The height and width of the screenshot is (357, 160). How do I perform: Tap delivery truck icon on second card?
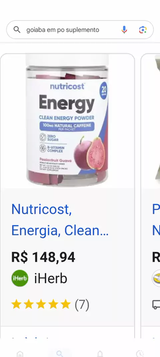tap(156, 304)
